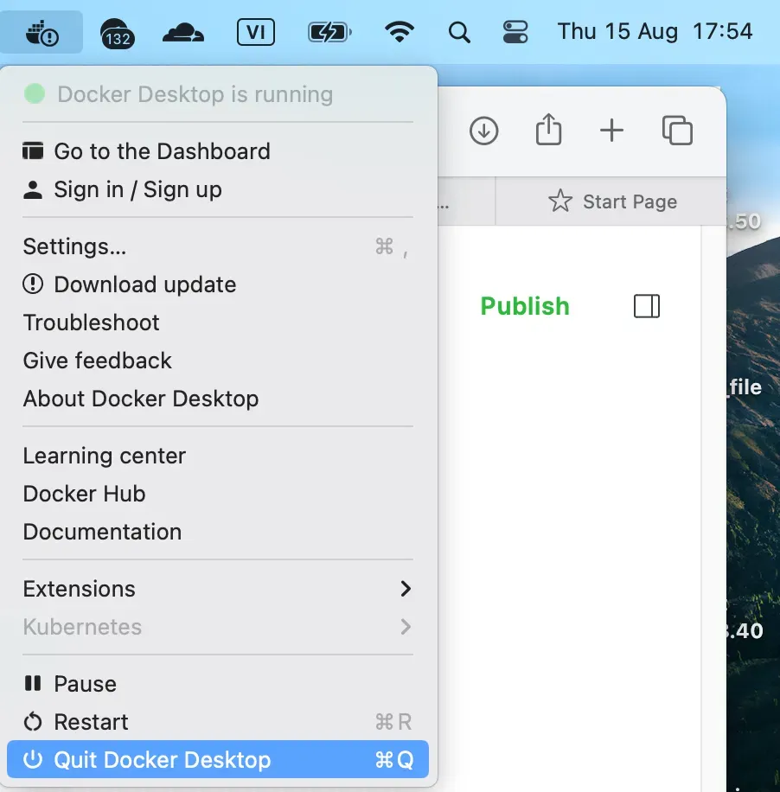Image resolution: width=780 pixels, height=792 pixels.
Task: Open Control Center
Action: pos(515,31)
